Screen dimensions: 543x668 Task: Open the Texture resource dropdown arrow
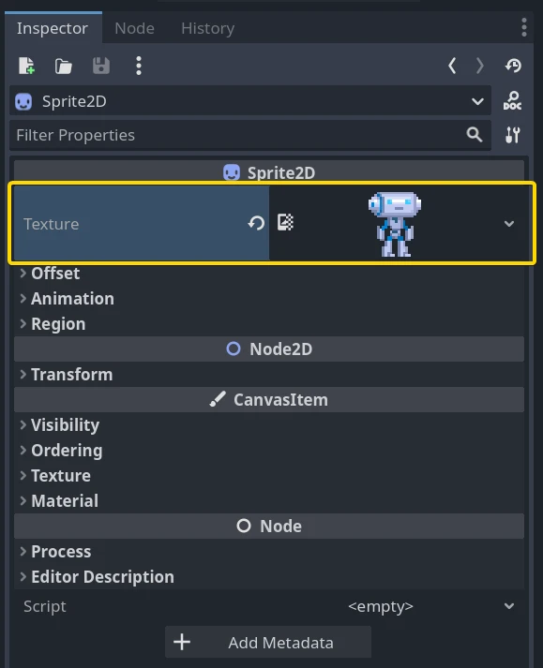pyautogui.click(x=509, y=224)
